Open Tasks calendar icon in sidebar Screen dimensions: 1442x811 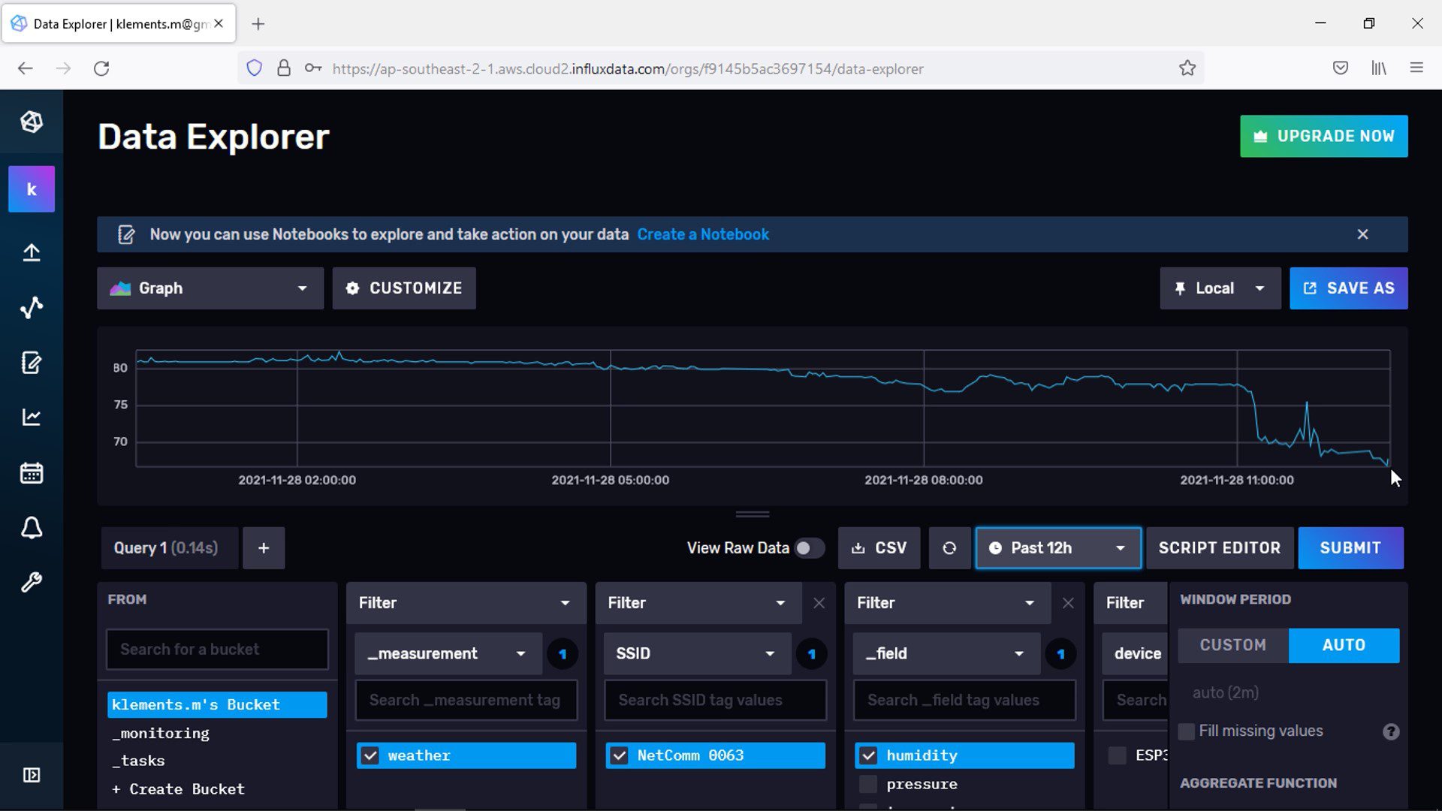[x=31, y=473]
